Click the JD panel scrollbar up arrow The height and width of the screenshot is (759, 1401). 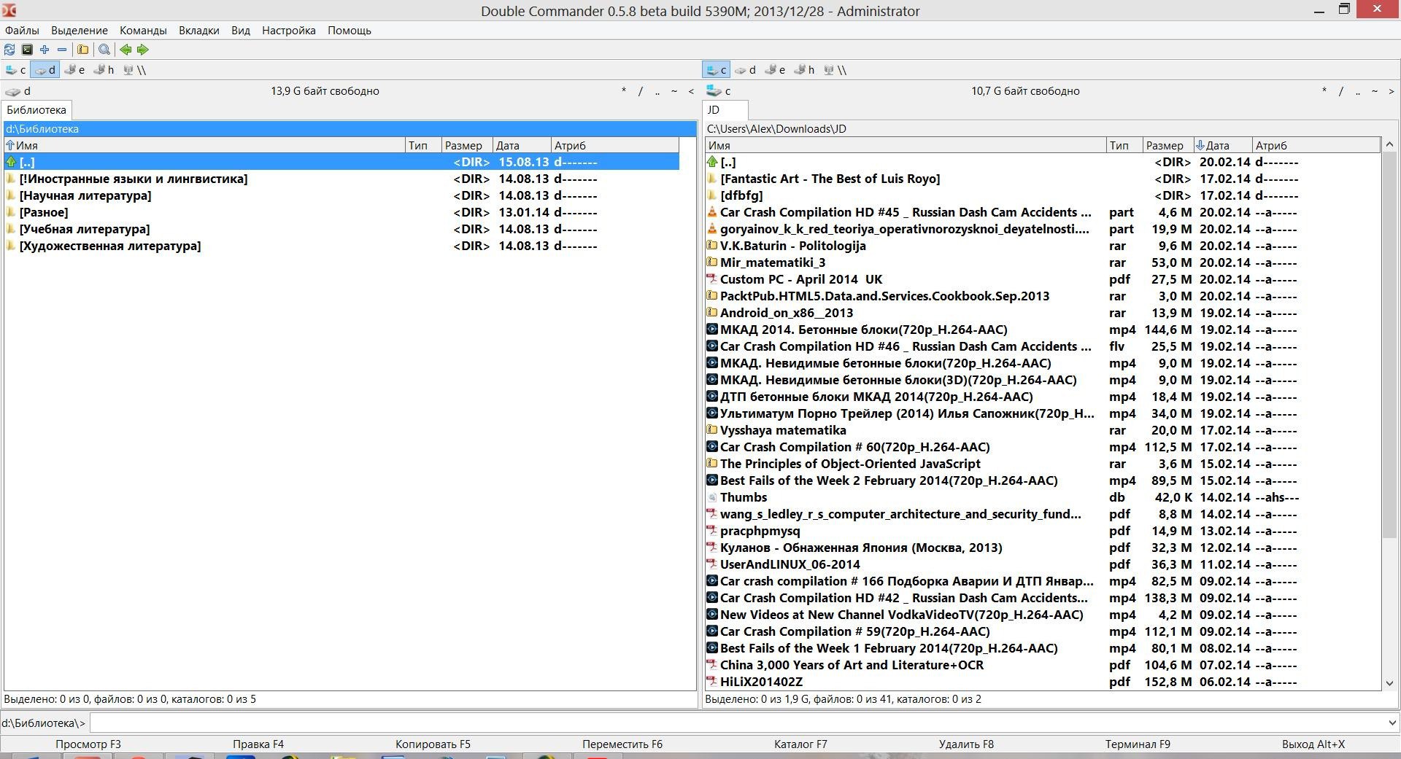coord(1389,144)
